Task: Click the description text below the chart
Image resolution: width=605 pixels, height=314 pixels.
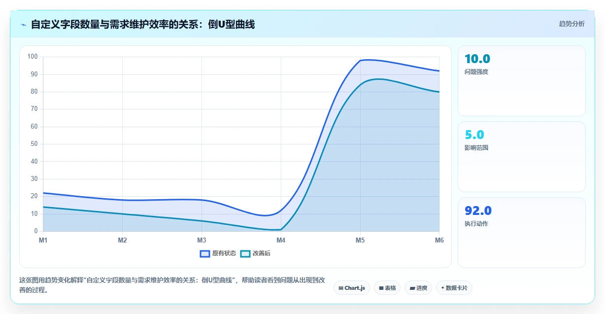Action: tap(172, 285)
